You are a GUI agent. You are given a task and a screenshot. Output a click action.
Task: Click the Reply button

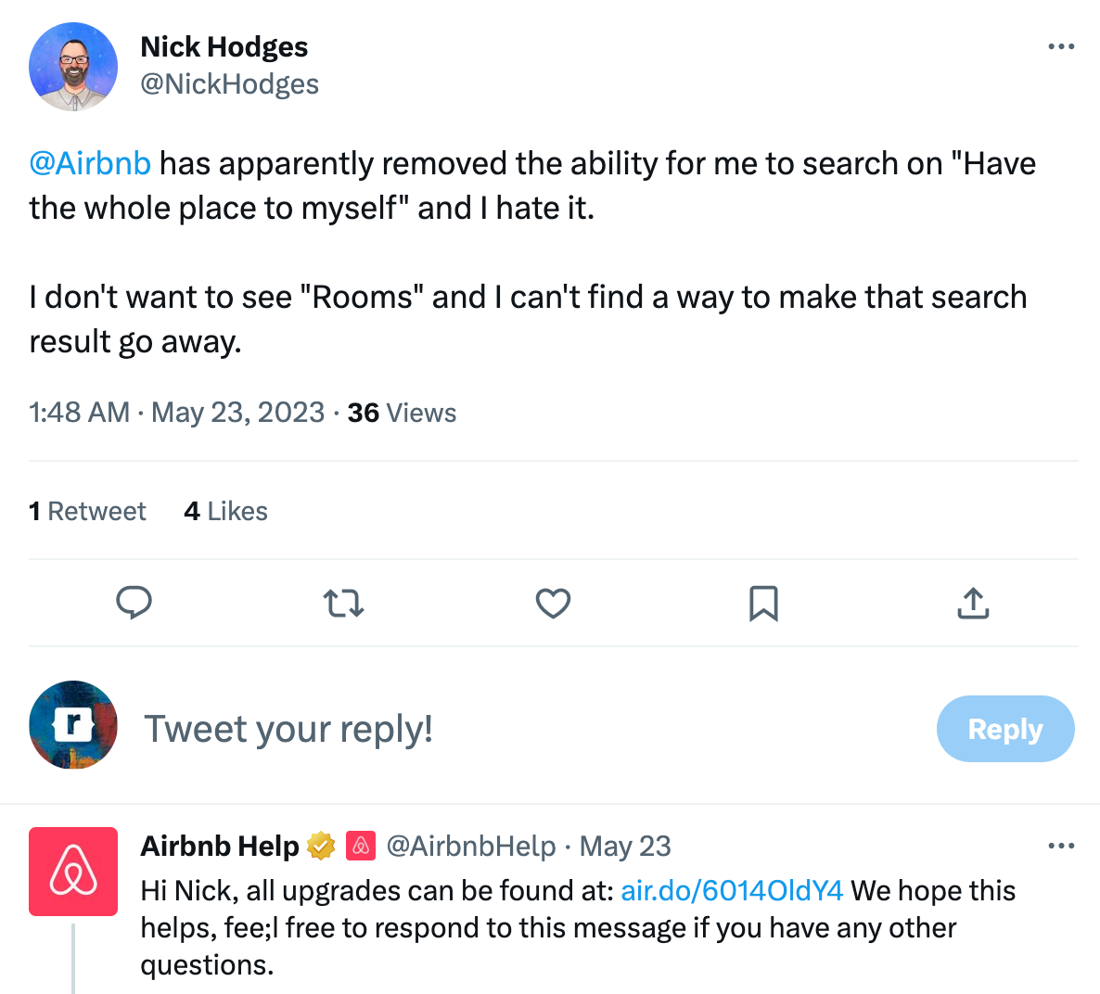[x=1005, y=729]
